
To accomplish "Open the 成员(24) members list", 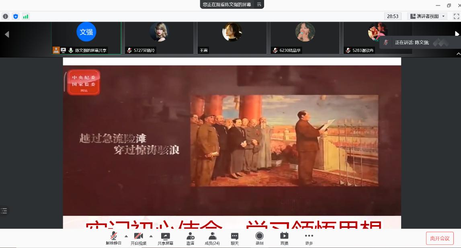I will [212, 238].
